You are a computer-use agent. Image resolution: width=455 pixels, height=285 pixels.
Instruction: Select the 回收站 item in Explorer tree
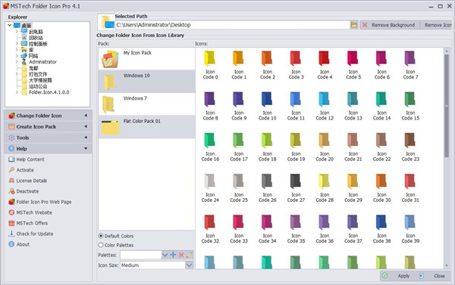tap(36, 38)
